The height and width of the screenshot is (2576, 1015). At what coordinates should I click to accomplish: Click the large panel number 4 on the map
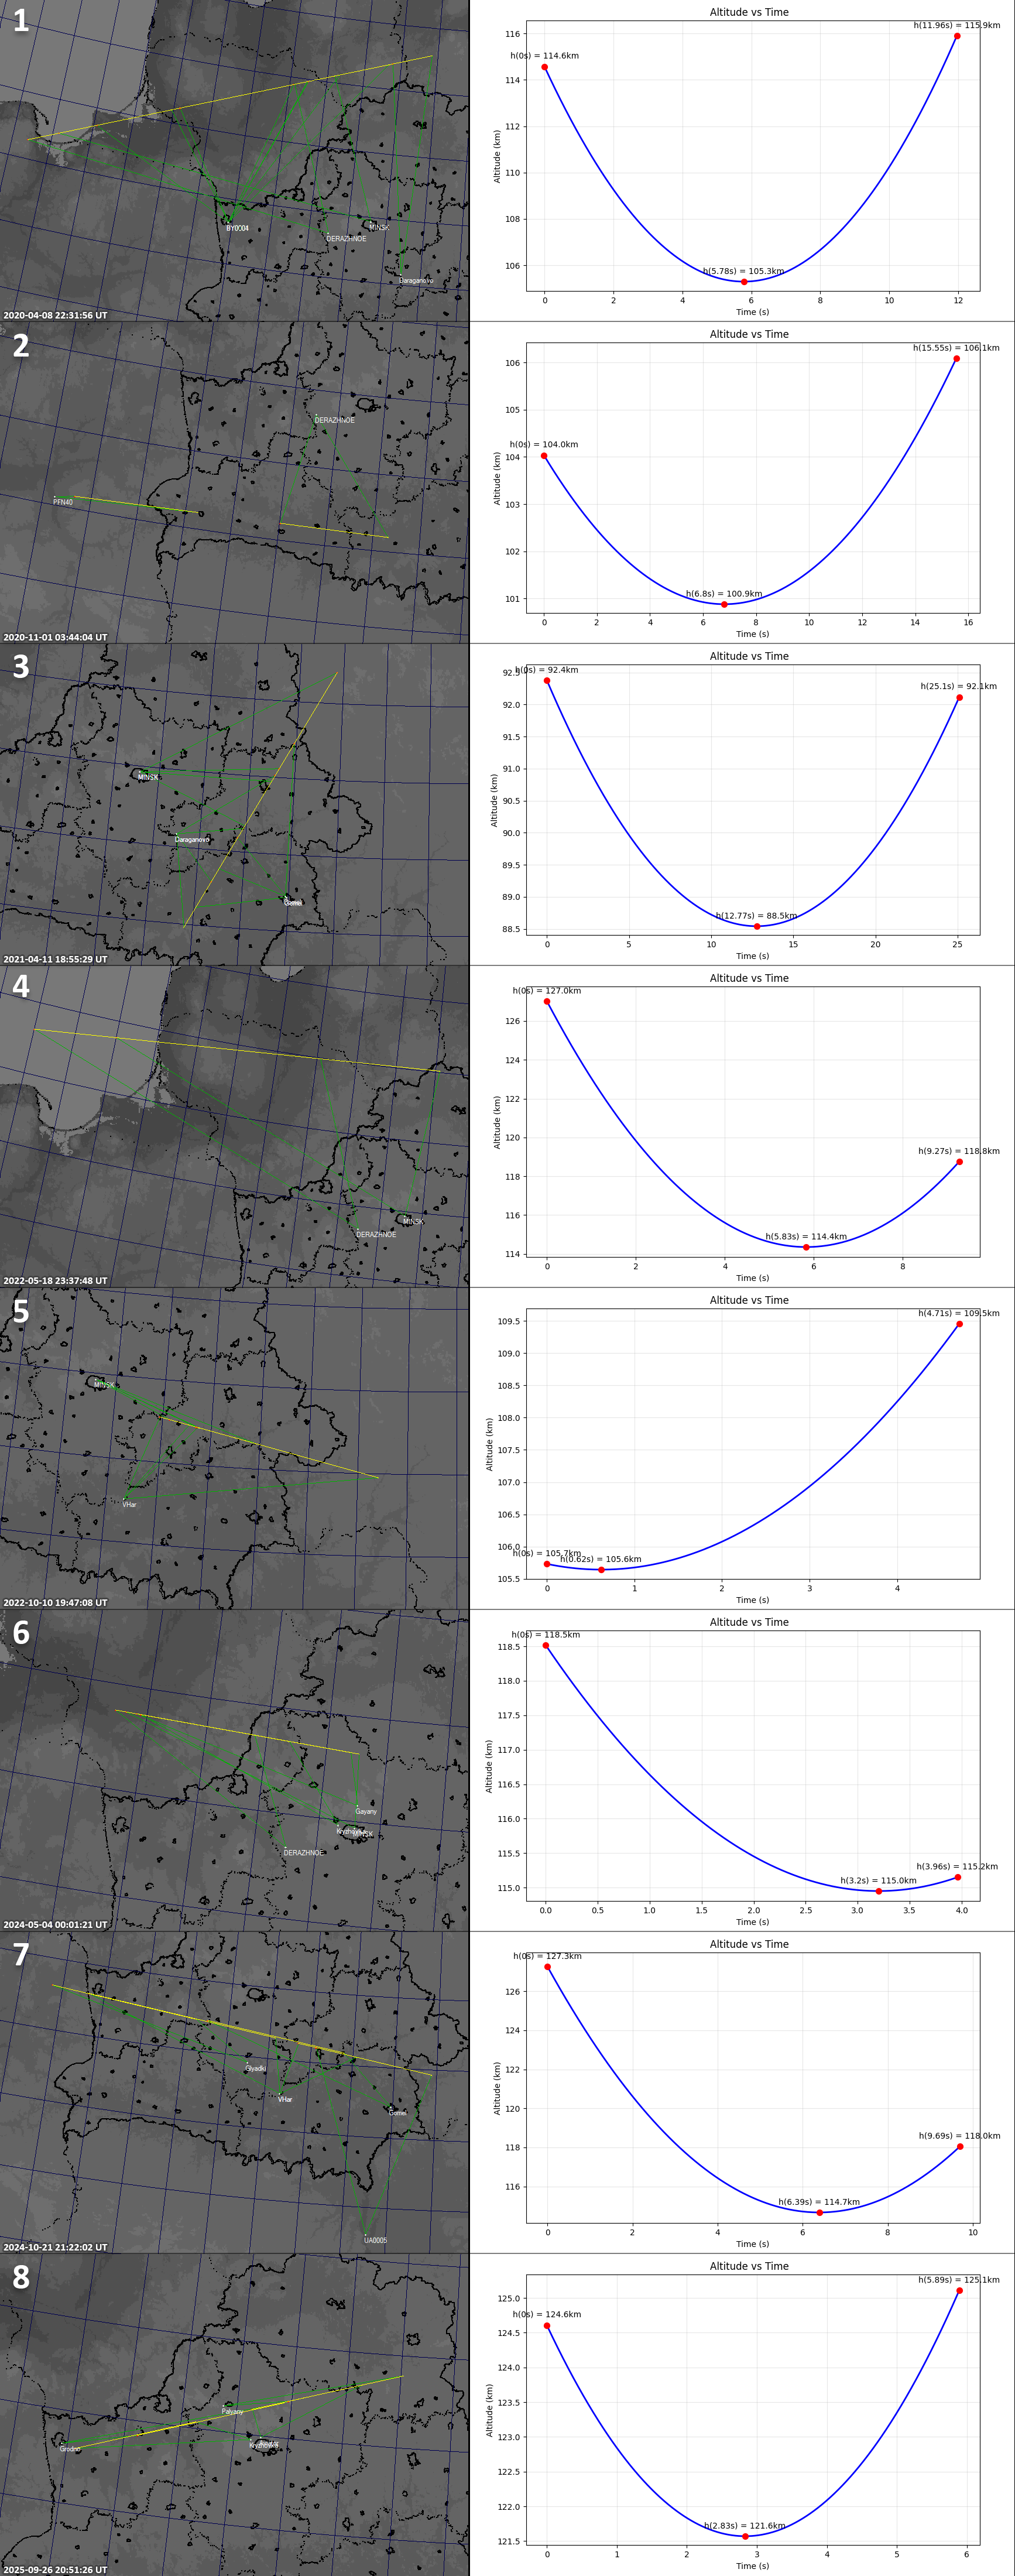(x=21, y=987)
